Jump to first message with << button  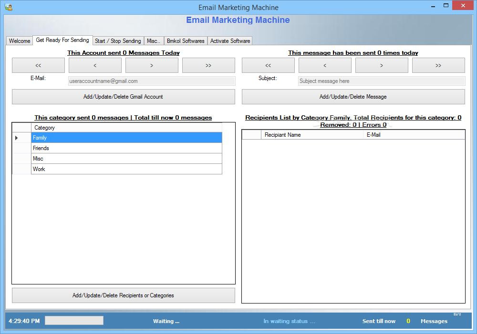tap(268, 65)
